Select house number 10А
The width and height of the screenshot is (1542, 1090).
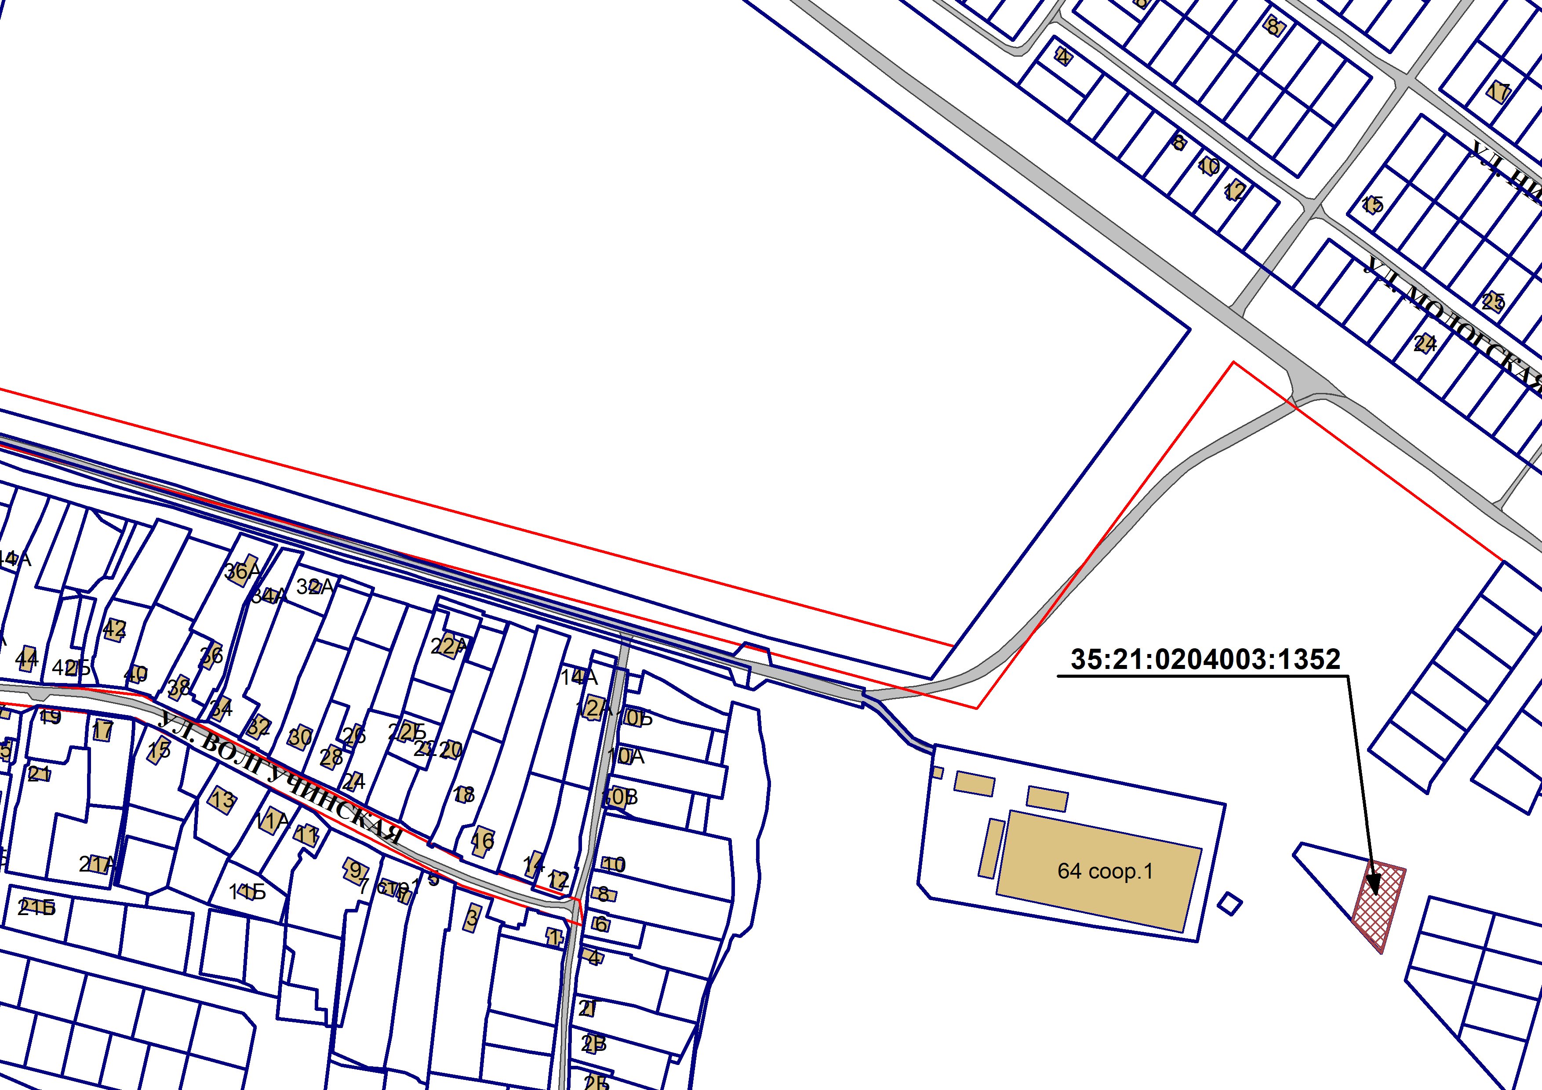(x=625, y=756)
